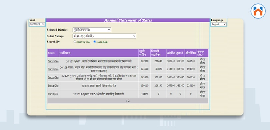Image resolution: width=270 pixels, height=130 pixels.
Task: Click office rate value 308940
Action: coord(171,61)
